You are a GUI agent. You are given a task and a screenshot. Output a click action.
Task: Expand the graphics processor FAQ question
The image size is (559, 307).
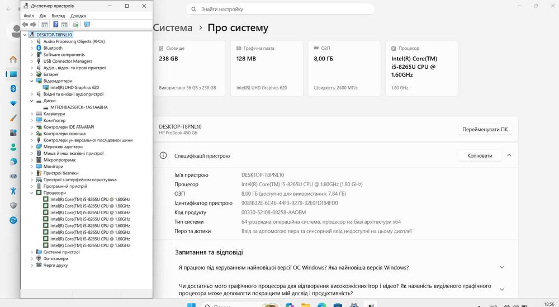pyautogui.click(x=502, y=290)
